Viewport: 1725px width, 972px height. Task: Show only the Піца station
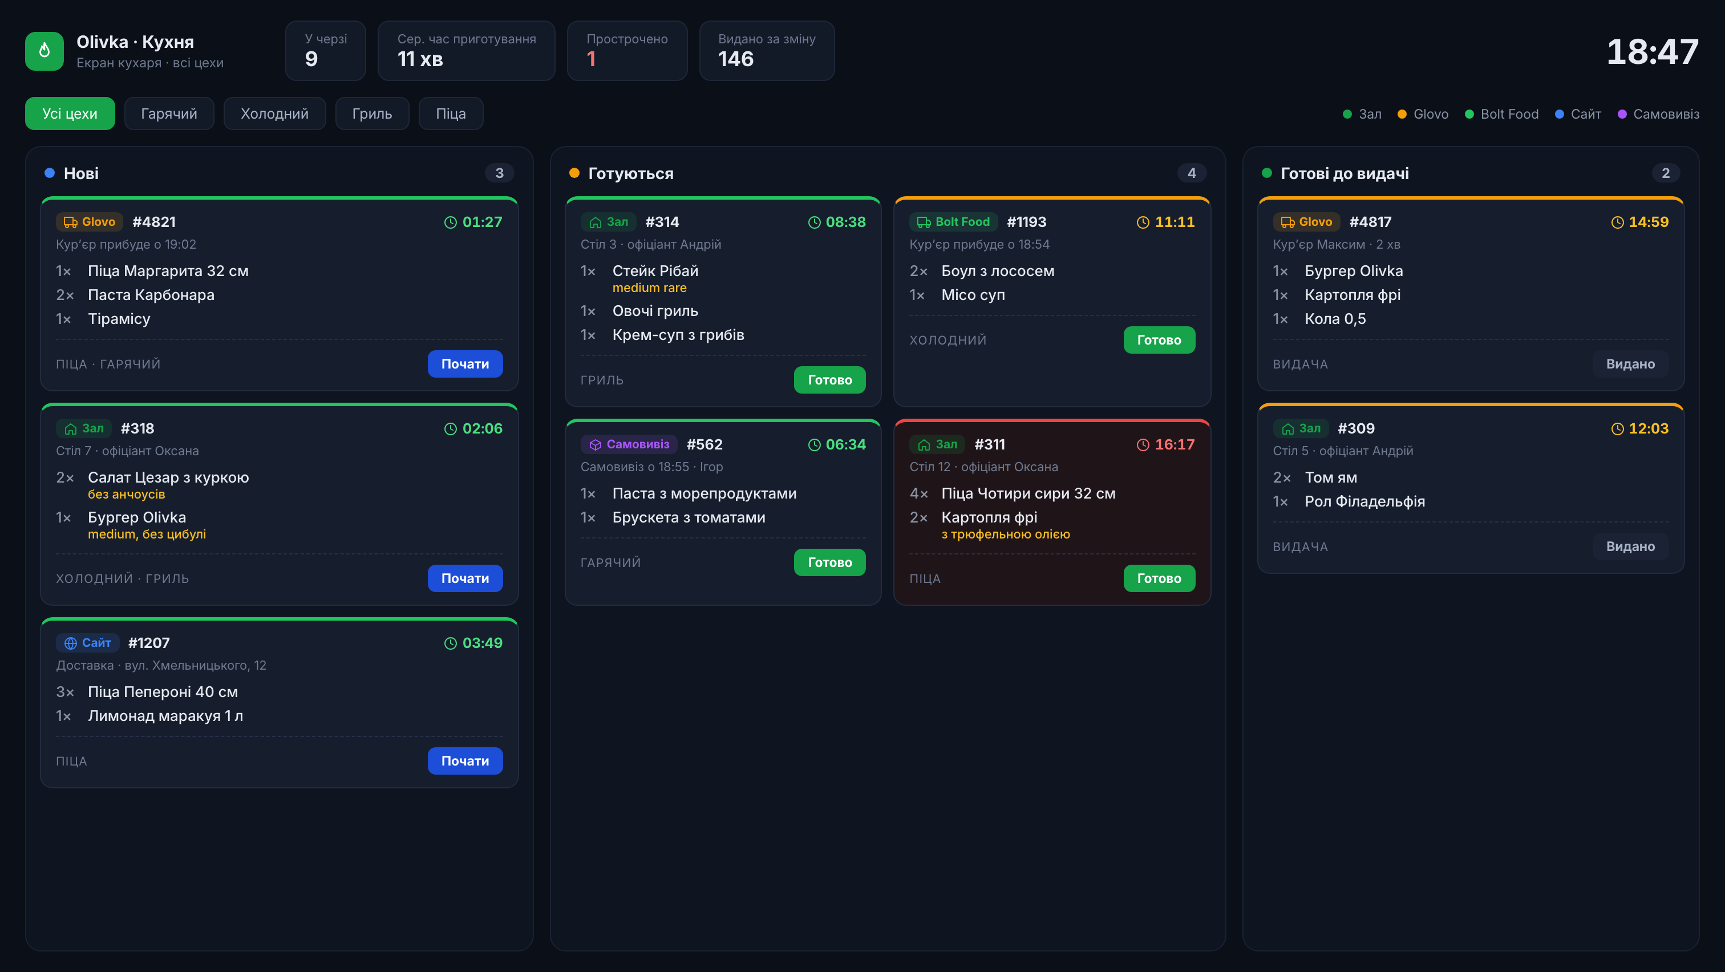click(x=451, y=113)
